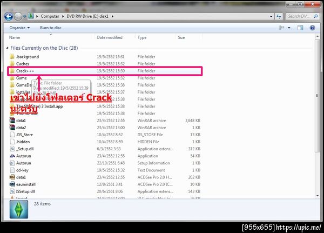The width and height of the screenshot is (324, 233).
Task: Toggle the preview pane icon
Action: pos(300,28)
